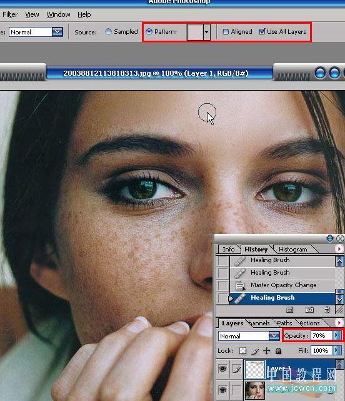Click the pattern preview swatch
345x401 pixels.
[195, 32]
